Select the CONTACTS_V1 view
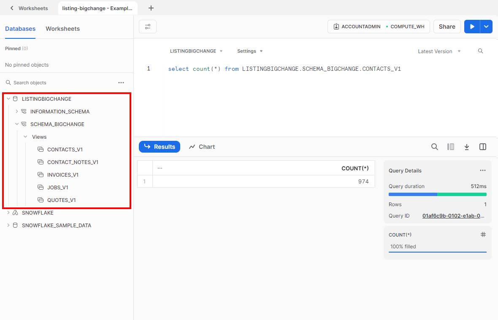Screen dimensions: 498x320 [x=65, y=150]
